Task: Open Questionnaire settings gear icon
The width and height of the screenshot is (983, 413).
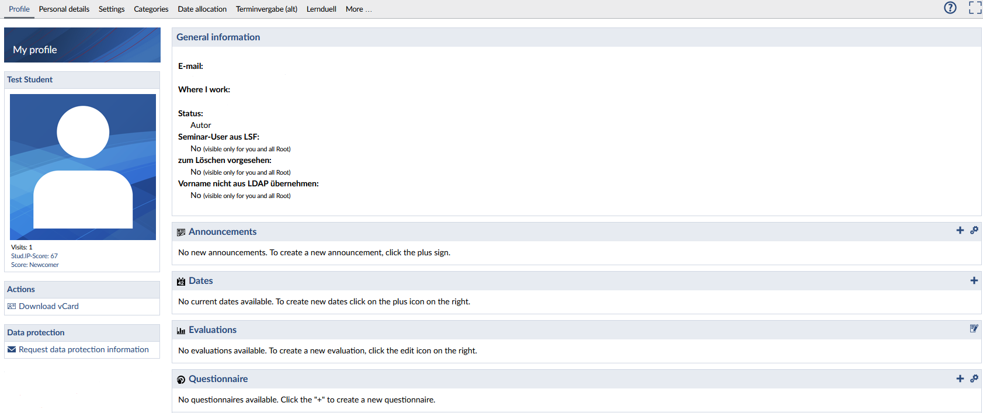Action: click(x=974, y=379)
